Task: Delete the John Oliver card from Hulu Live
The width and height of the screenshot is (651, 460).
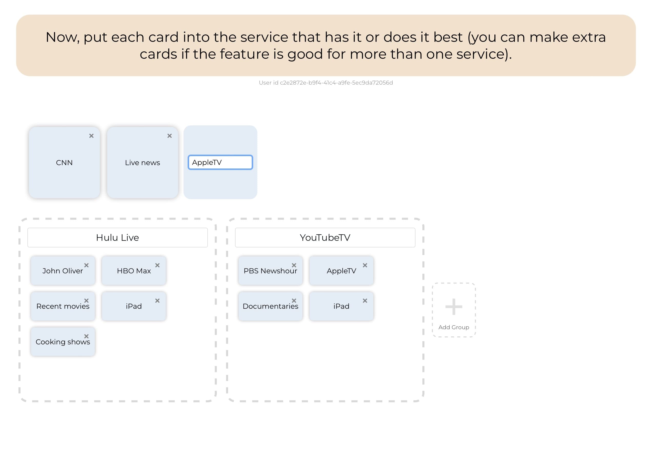Action: click(x=86, y=265)
